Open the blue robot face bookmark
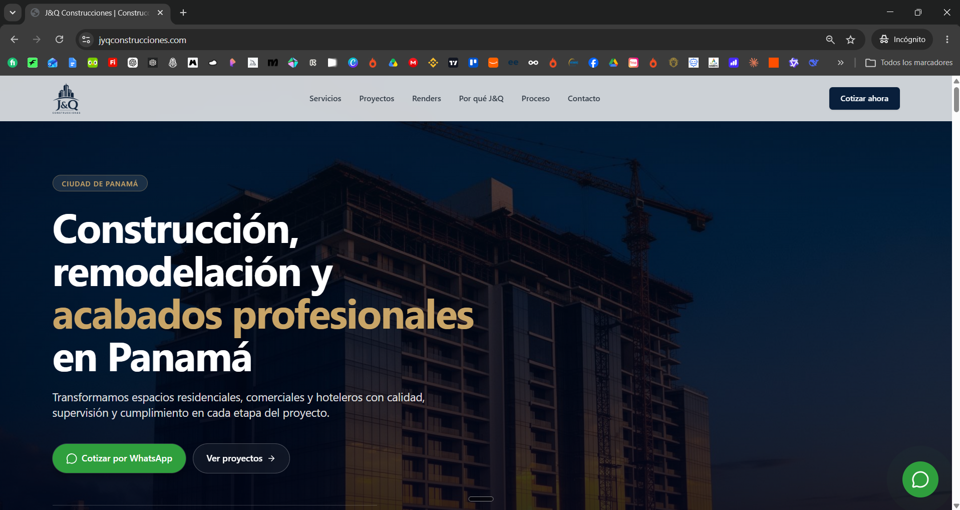 coord(694,63)
